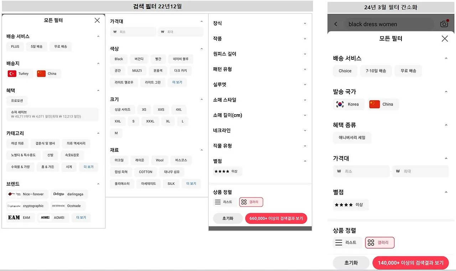Click the 최소 minimum price input field
Screen dimensions: 456x271
133,32
